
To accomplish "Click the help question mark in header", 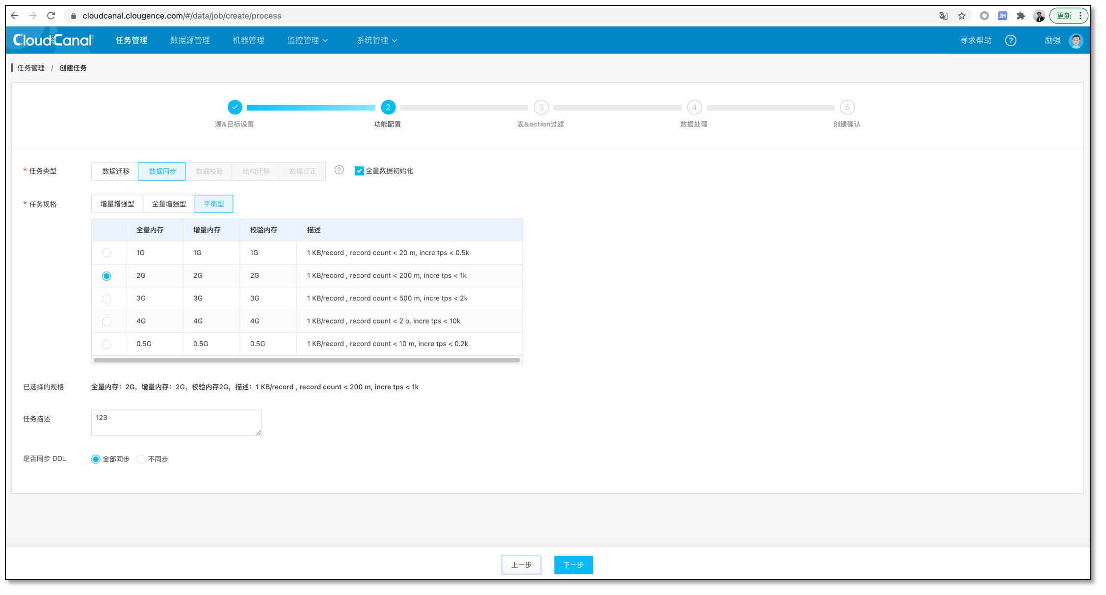I will pos(1010,40).
